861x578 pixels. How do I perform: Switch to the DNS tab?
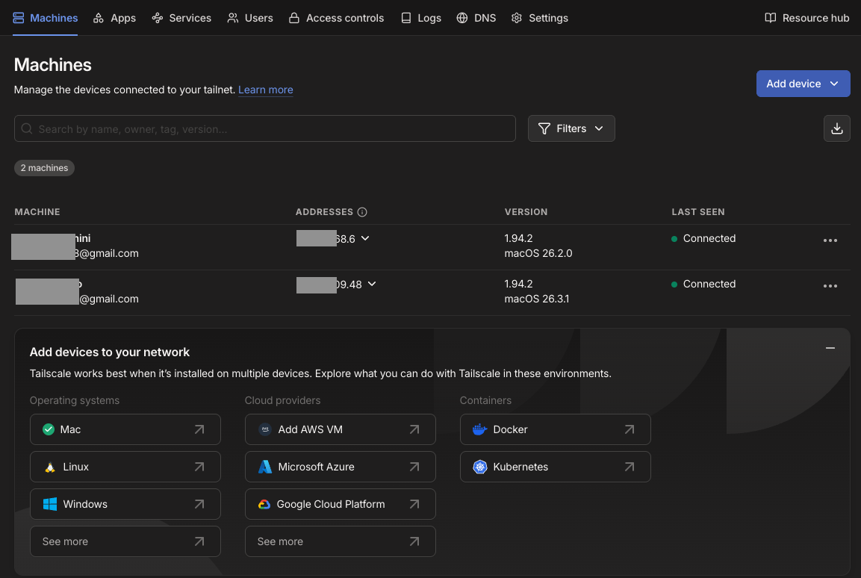tap(476, 18)
